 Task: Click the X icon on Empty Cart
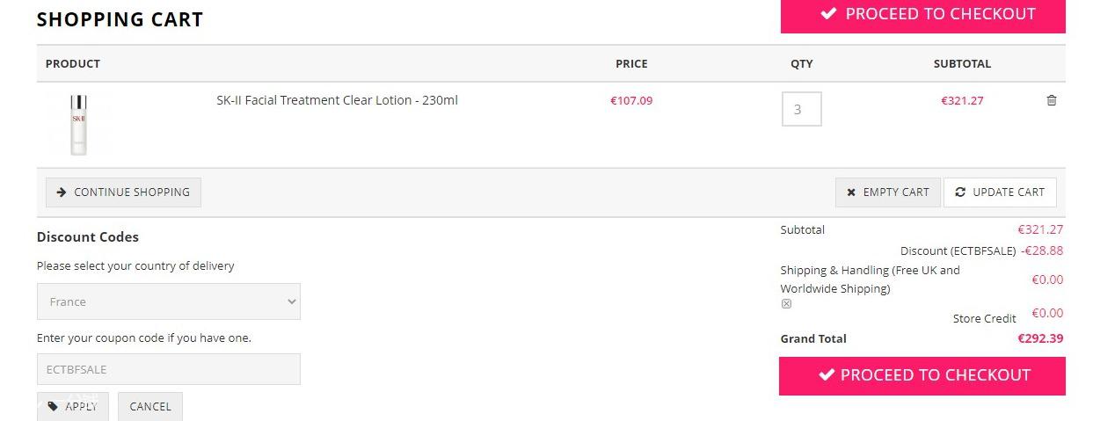coord(850,192)
